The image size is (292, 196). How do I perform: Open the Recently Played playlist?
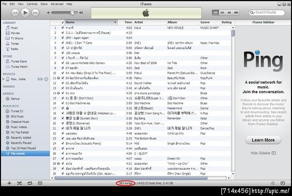(21, 143)
